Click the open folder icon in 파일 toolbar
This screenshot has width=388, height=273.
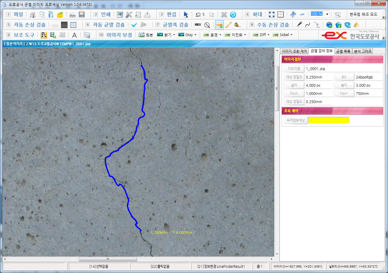60,15
